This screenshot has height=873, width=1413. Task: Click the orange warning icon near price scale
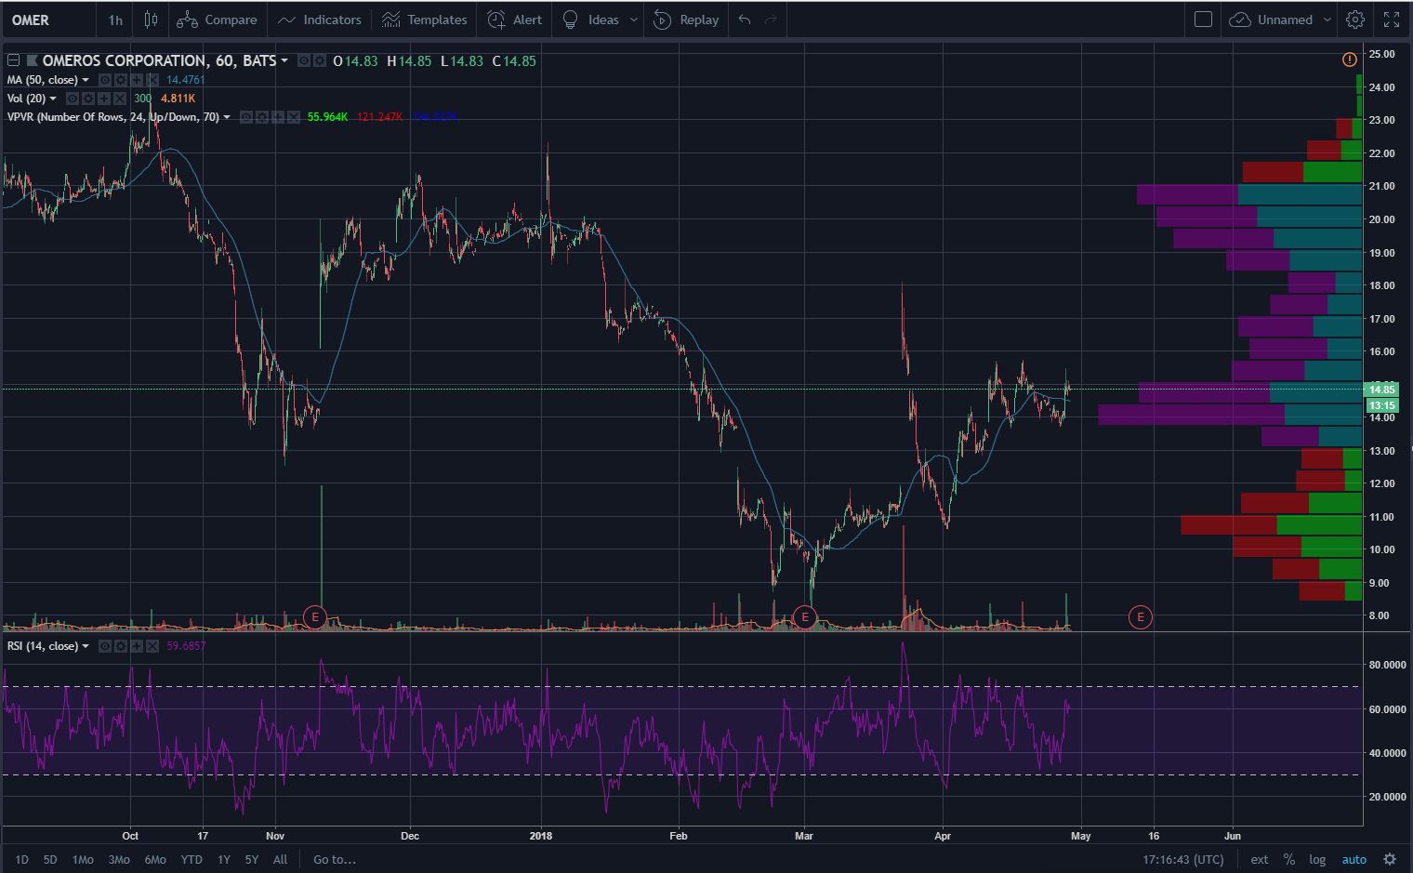point(1350,60)
